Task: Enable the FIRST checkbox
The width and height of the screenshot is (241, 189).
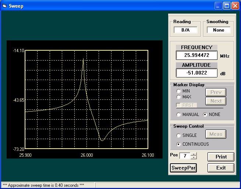Action: coord(179,105)
